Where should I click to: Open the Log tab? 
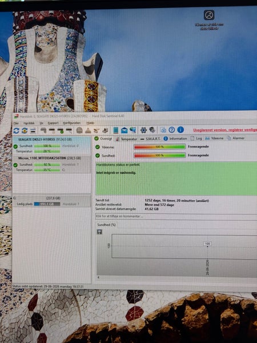click(x=196, y=138)
